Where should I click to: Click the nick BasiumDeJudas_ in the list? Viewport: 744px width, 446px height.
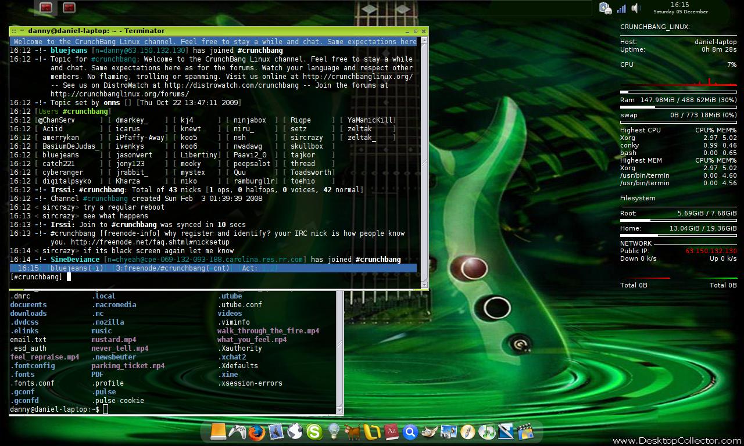(71, 146)
